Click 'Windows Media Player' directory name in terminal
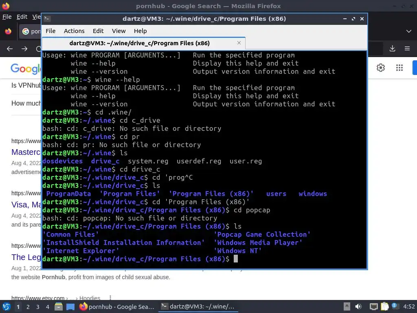417x313 pixels. pyautogui.click(x=258, y=242)
